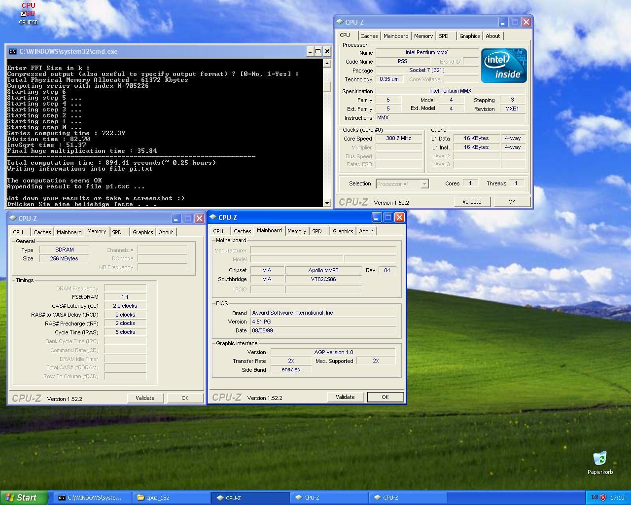
Task: Open the Windows Start button
Action: (24, 498)
